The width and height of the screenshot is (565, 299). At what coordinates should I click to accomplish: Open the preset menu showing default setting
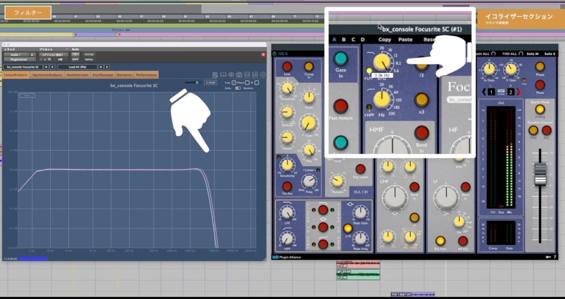(54, 55)
